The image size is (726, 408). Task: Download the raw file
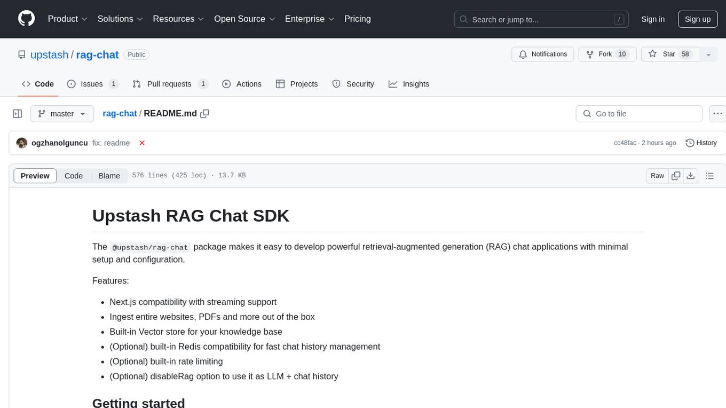tap(690, 176)
